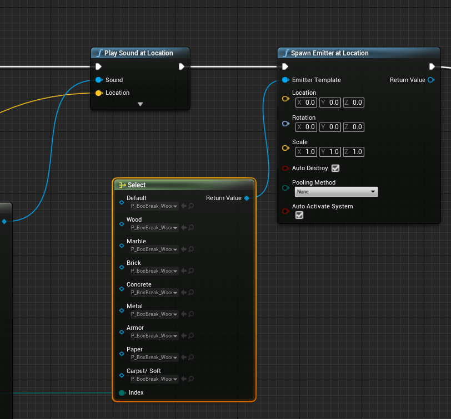Open the Paper asset dropdown
The height and width of the screenshot is (419, 451).
[154, 357]
